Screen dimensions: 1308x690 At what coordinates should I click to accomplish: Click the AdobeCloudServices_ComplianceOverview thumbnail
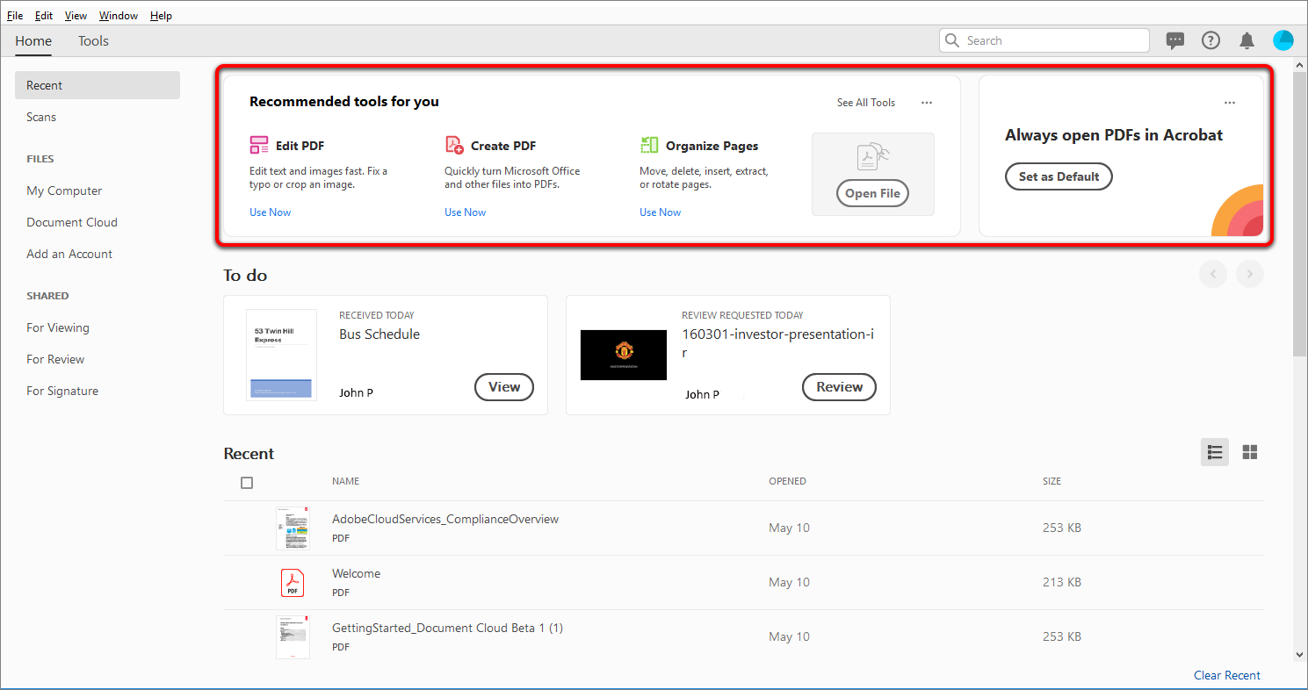click(293, 528)
